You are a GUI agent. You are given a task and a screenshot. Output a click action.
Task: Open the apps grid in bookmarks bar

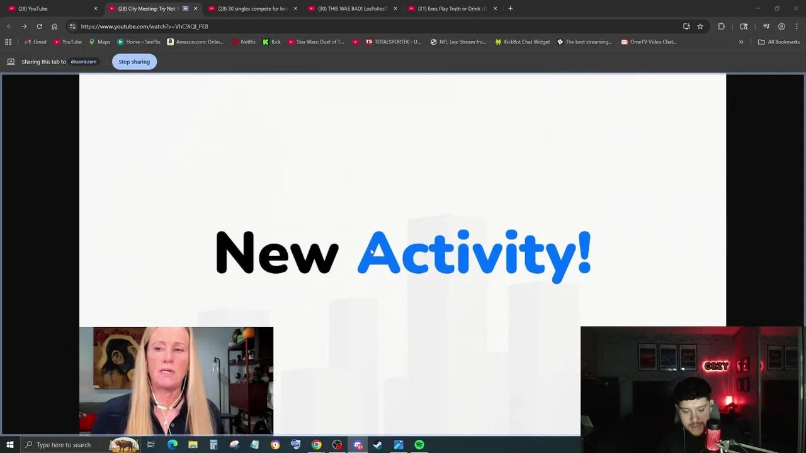(x=8, y=42)
